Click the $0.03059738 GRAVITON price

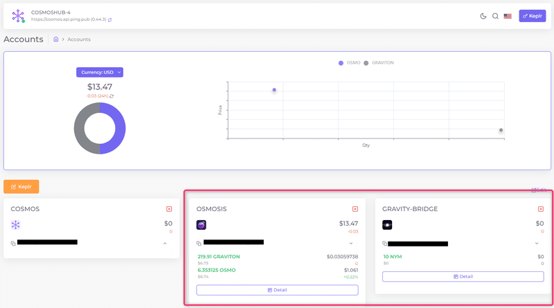click(x=342, y=257)
